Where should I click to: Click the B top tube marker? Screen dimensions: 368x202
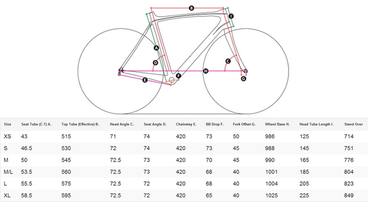(191, 8)
